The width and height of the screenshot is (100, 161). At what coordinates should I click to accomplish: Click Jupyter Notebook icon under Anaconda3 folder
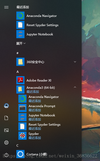(22, 117)
